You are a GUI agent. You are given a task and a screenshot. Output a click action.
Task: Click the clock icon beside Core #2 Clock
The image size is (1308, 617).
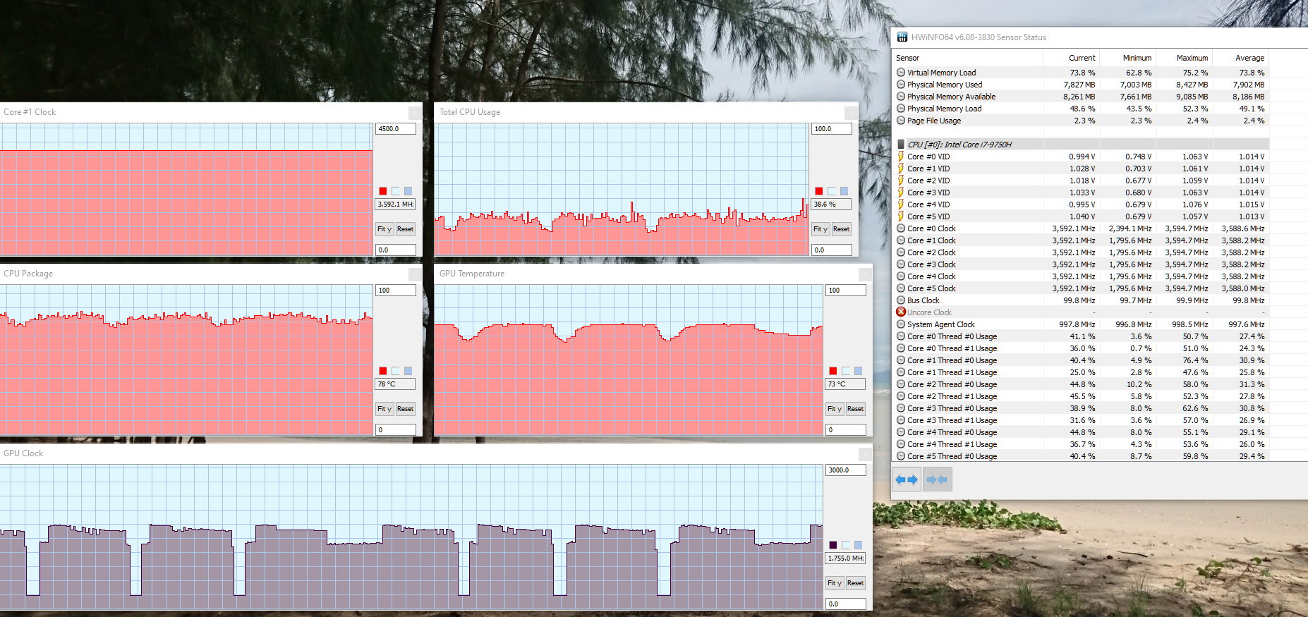901,252
